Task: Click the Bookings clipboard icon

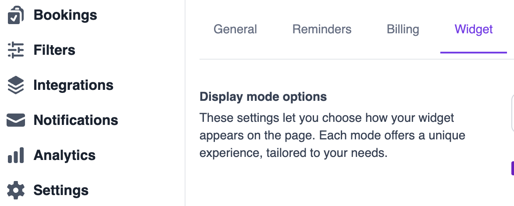Action: pyautogui.click(x=16, y=15)
